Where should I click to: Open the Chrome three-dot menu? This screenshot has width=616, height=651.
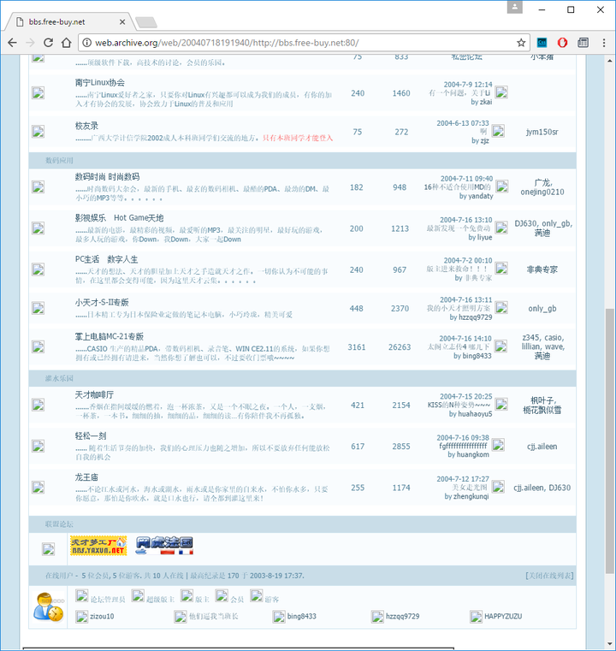click(x=604, y=42)
